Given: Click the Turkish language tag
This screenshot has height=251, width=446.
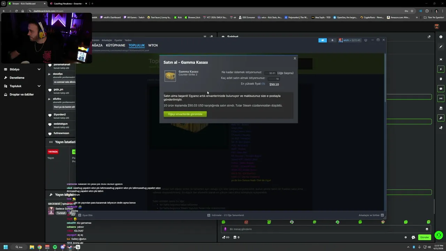Looking at the screenshot, I should pos(61,213).
